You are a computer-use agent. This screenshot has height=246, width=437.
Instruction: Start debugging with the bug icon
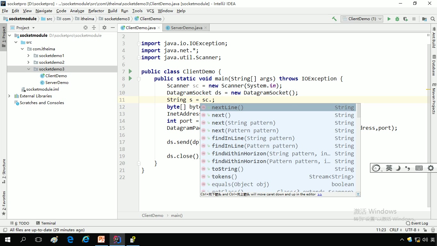(397, 19)
